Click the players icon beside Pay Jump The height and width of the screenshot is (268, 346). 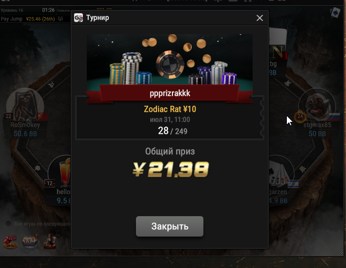(60, 19)
